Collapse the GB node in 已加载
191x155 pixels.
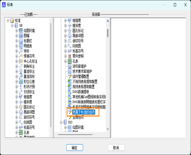coord(12,25)
